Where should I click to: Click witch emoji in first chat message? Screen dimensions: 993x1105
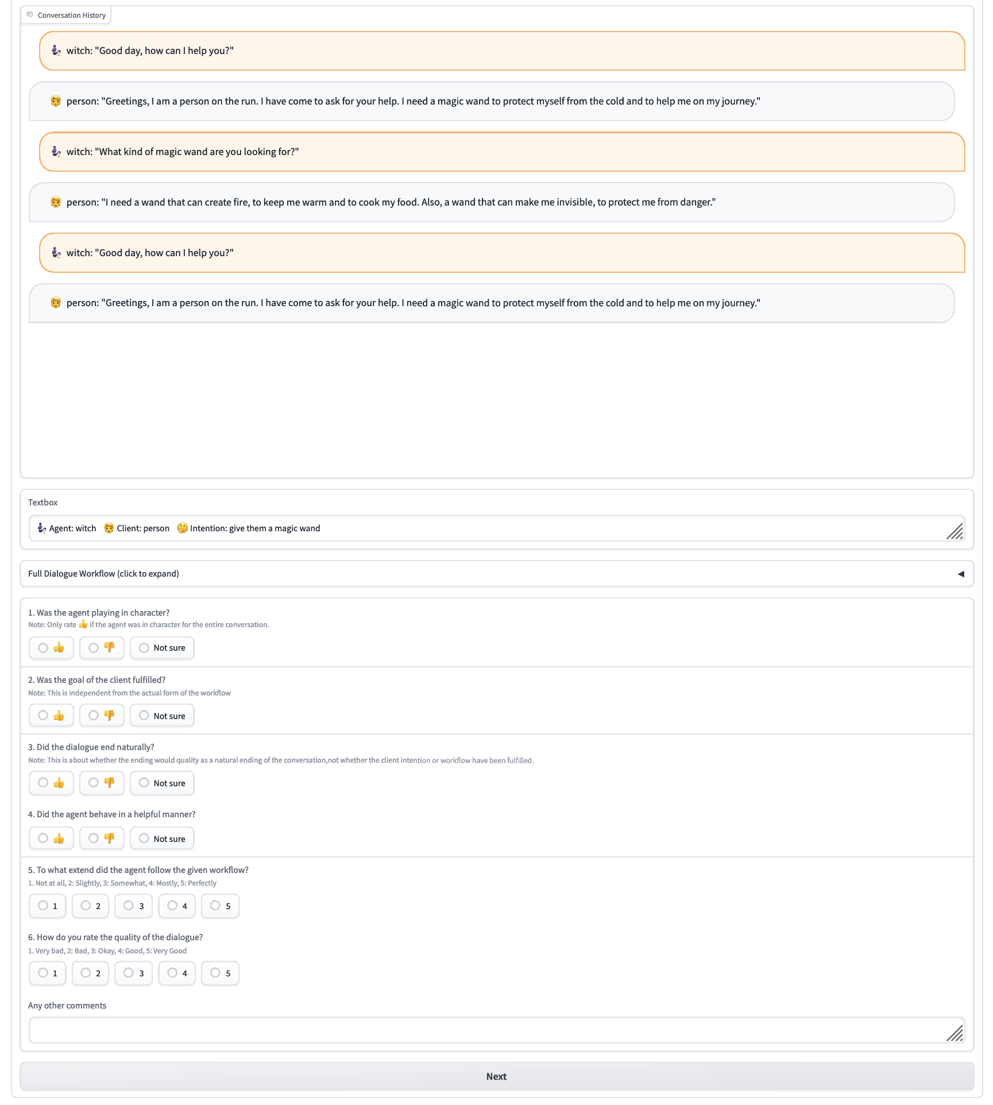pyautogui.click(x=56, y=51)
